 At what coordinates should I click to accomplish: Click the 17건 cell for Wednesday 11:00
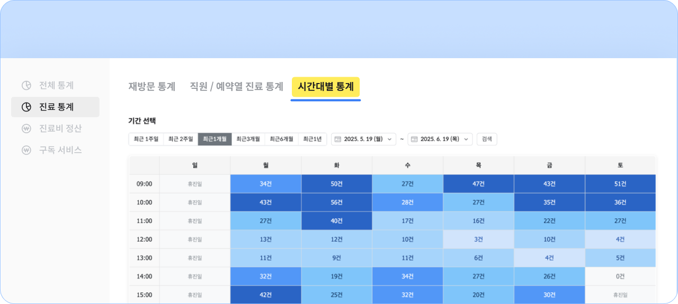(x=408, y=221)
